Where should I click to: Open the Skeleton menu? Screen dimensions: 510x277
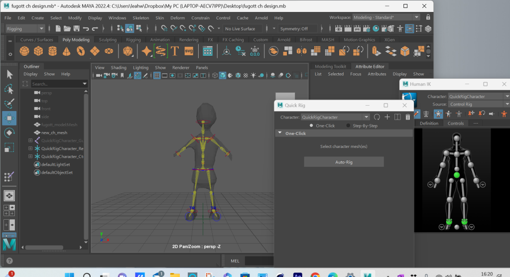click(140, 18)
